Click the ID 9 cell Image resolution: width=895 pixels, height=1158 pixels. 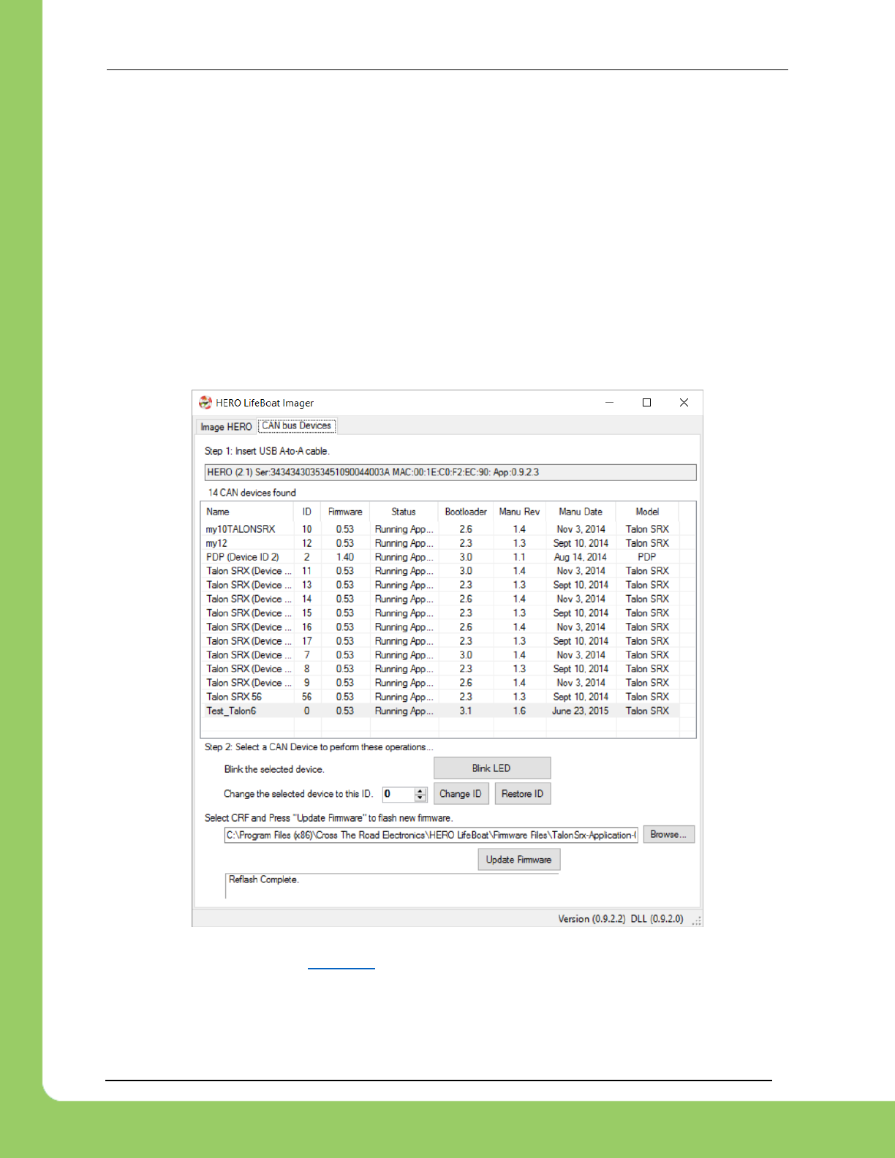pos(307,683)
